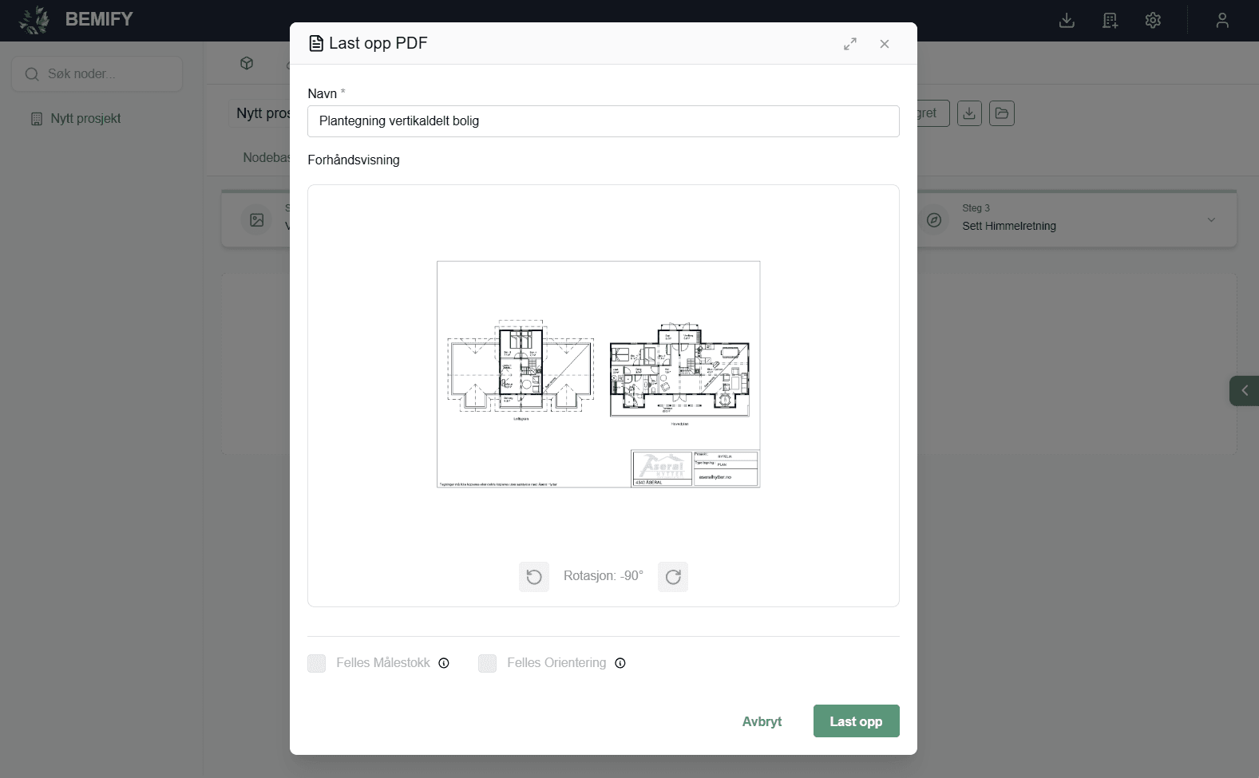Click the 3D cube tab icon
The height and width of the screenshot is (778, 1259).
pos(247,64)
